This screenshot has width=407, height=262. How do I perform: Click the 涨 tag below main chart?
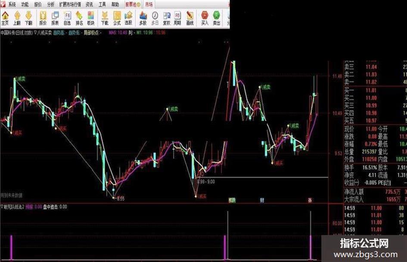(x=310, y=200)
